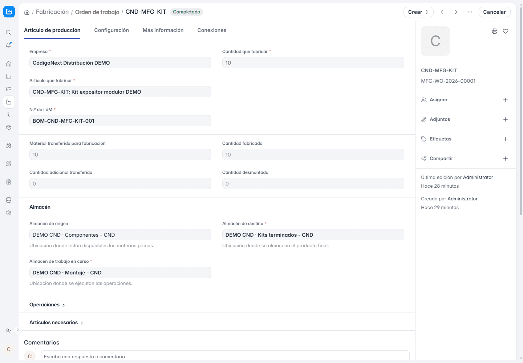Click the comment input field

tap(225, 356)
